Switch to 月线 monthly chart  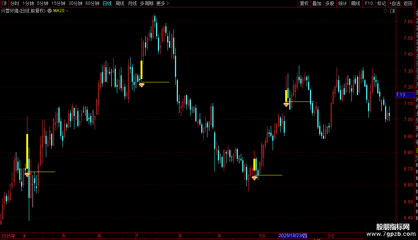click(x=132, y=3)
